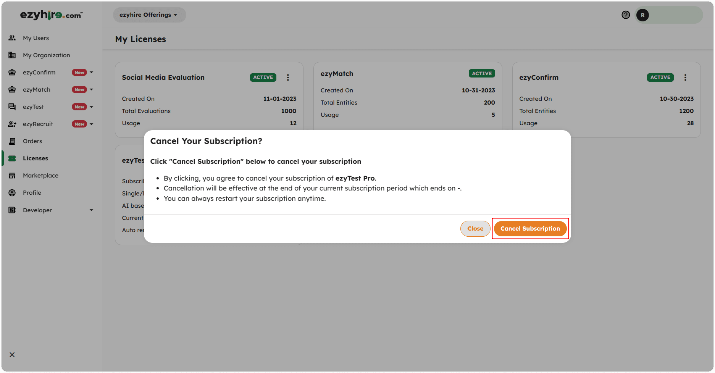Click created date 10-31-2023
Screen dimensions: 715x373
coord(478,90)
